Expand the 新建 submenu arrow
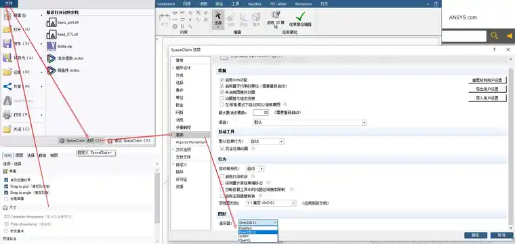 point(42,16)
